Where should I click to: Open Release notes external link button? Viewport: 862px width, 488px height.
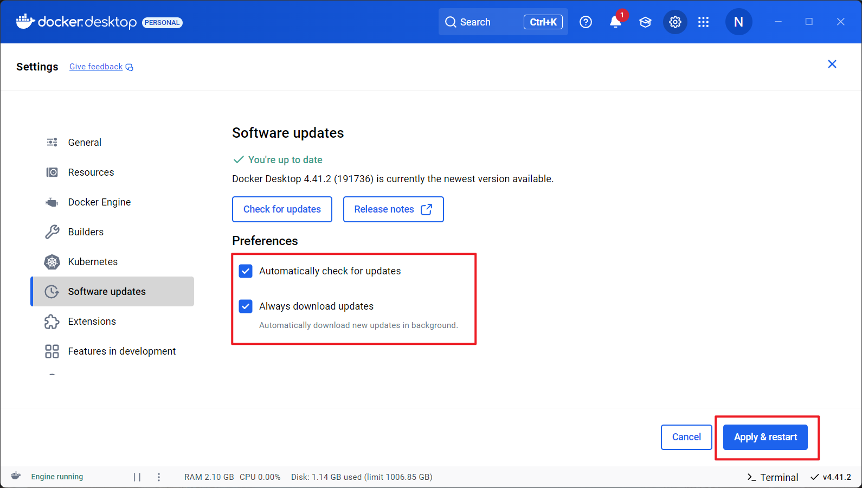point(394,209)
